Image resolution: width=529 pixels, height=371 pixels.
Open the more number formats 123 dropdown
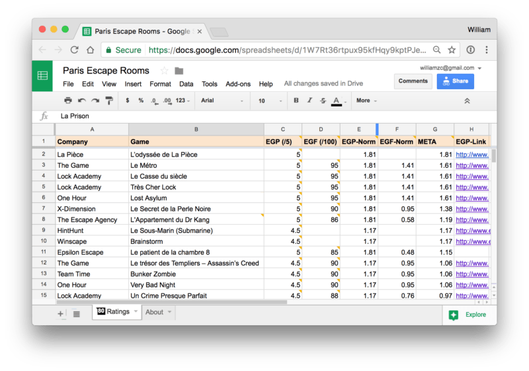(183, 101)
